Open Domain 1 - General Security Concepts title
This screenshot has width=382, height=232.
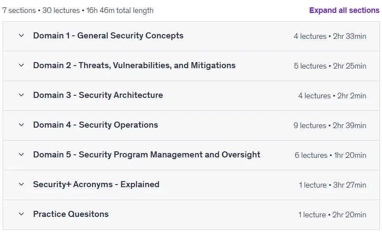click(108, 36)
